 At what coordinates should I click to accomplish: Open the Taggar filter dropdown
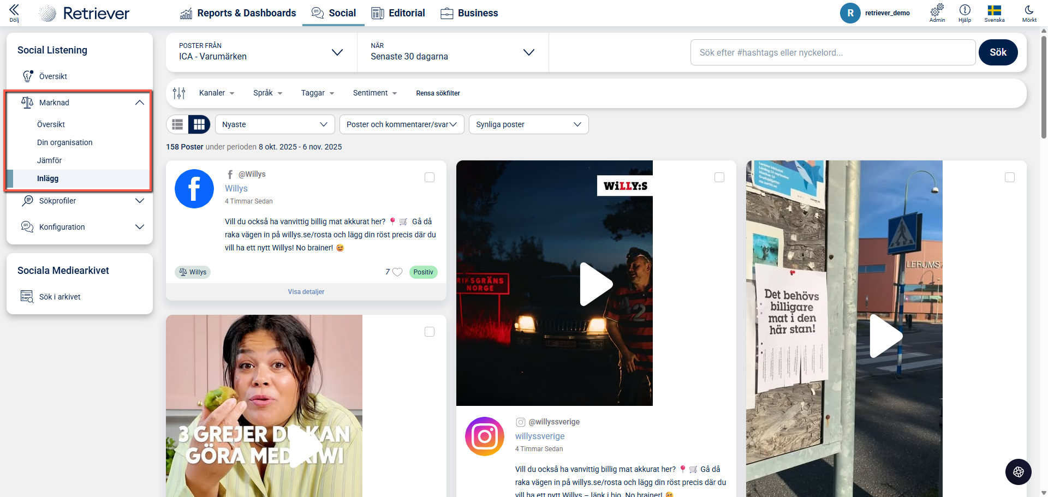[318, 93]
